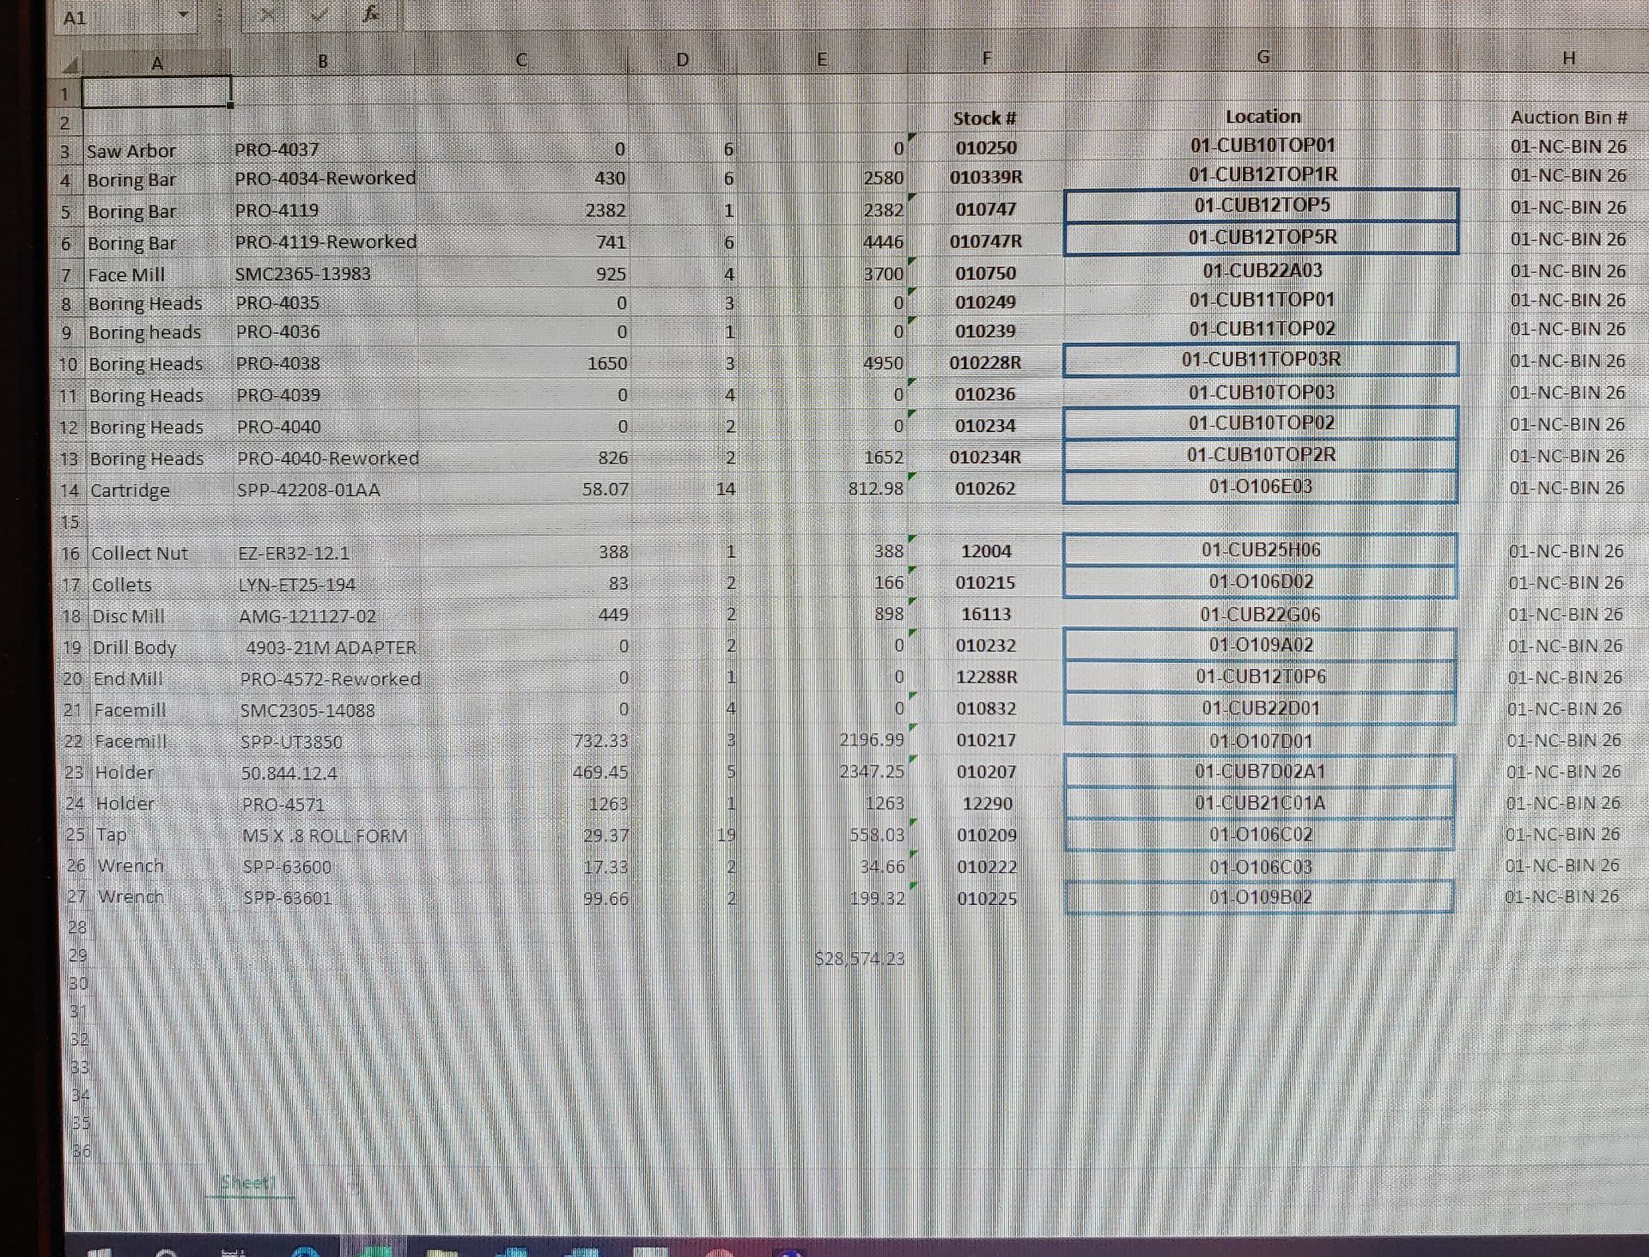
Task: Click cell H3 showing 01-NC-BIN 26
Action: tap(1565, 145)
